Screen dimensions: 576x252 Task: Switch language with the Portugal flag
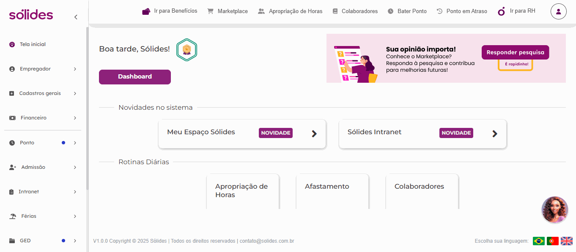coord(553,241)
